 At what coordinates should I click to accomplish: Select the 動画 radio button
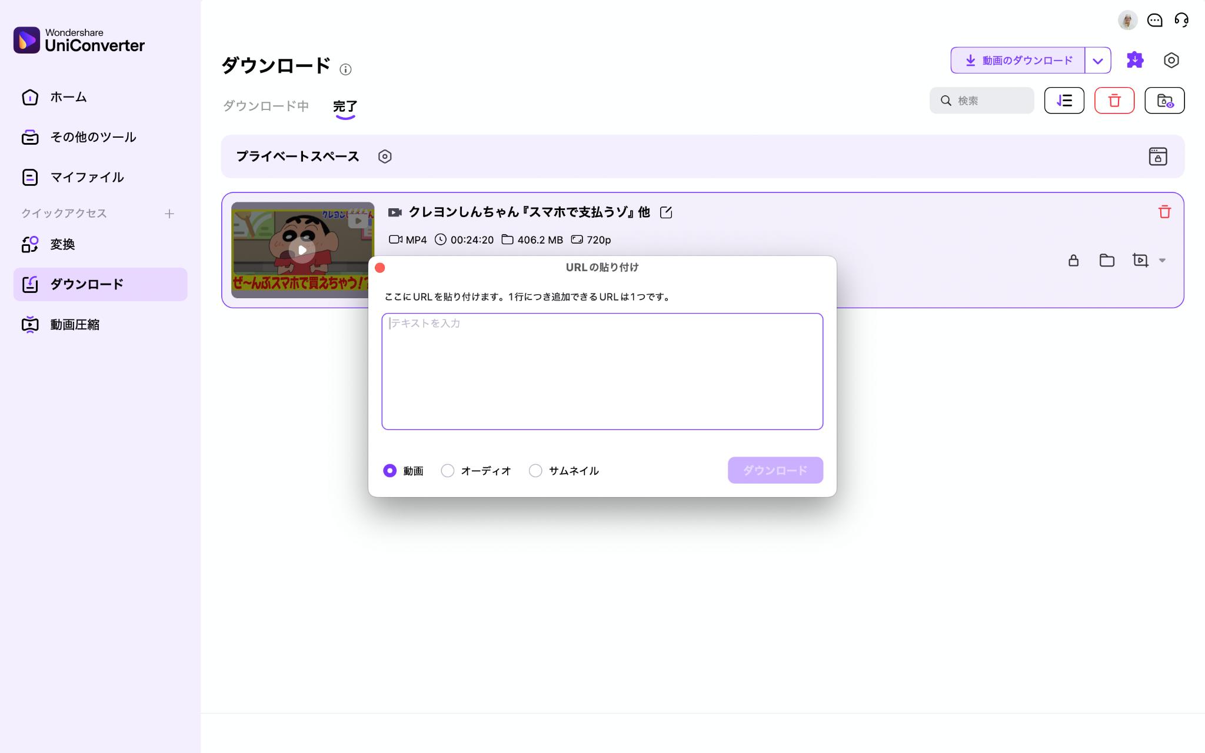point(390,471)
